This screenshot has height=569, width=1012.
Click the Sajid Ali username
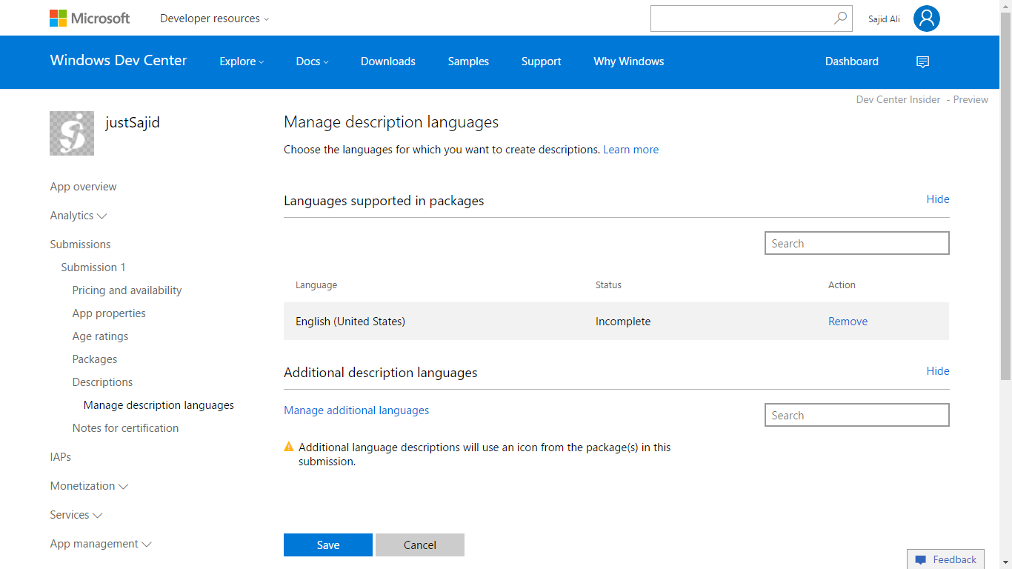click(884, 19)
